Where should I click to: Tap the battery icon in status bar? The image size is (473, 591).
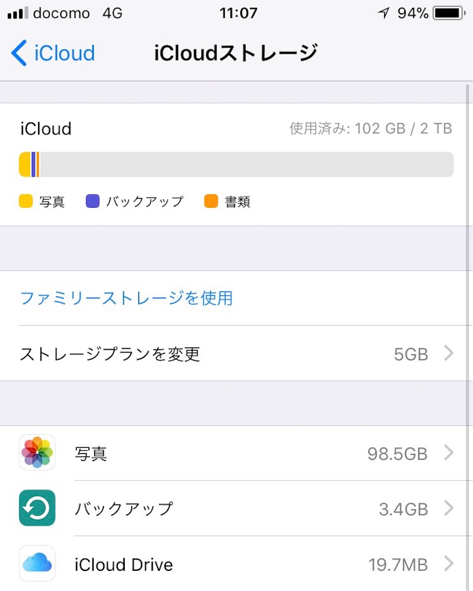[449, 13]
